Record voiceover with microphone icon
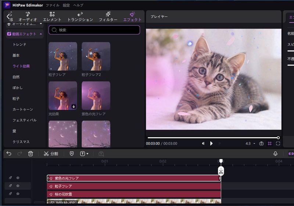Viewport: 294px width, 206px height. pyautogui.click(x=275, y=154)
